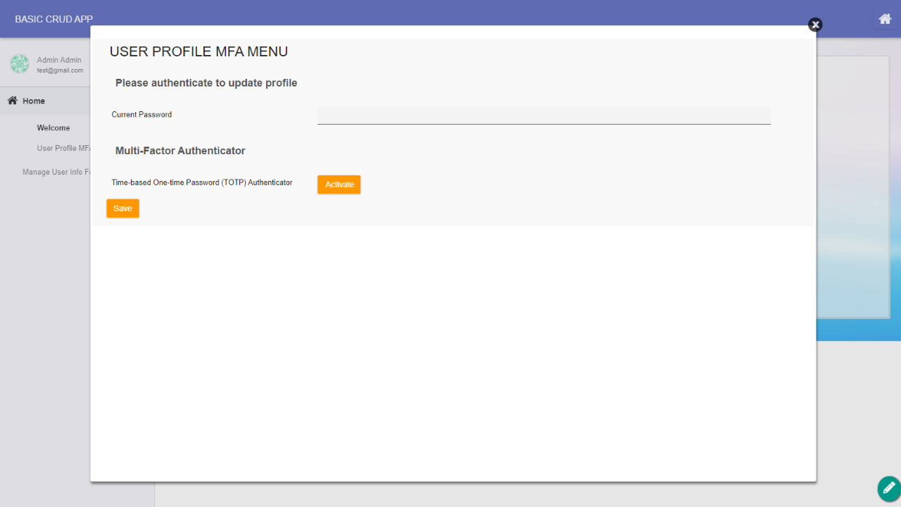The height and width of the screenshot is (507, 901).
Task: Open User Profile MFA in sidebar
Action: pyautogui.click(x=63, y=149)
